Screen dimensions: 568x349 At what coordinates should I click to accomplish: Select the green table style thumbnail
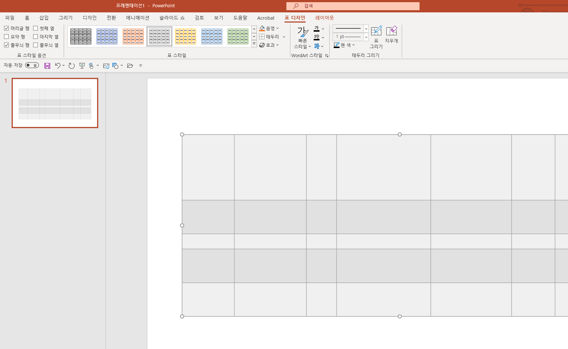238,36
